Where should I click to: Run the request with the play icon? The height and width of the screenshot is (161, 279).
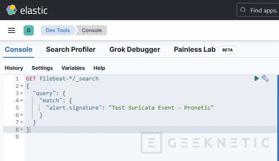[x=256, y=78]
